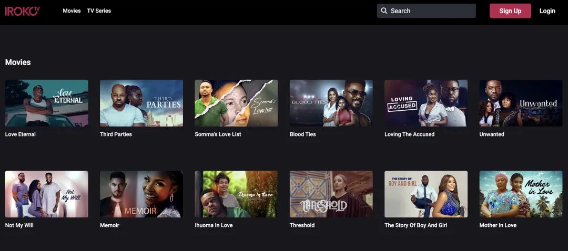
Task: Open the Ihuoma In Love poster
Action: [x=236, y=194]
